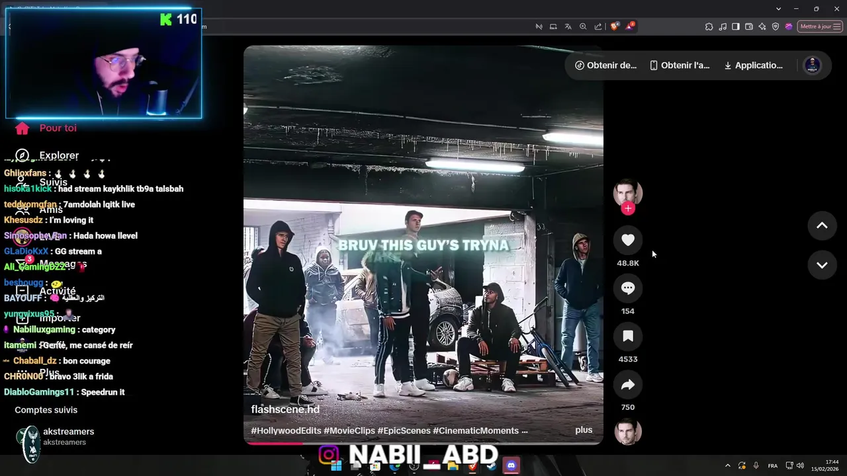Image resolution: width=847 pixels, height=476 pixels.
Task: Share the video with the arrow icon
Action: [x=628, y=385]
